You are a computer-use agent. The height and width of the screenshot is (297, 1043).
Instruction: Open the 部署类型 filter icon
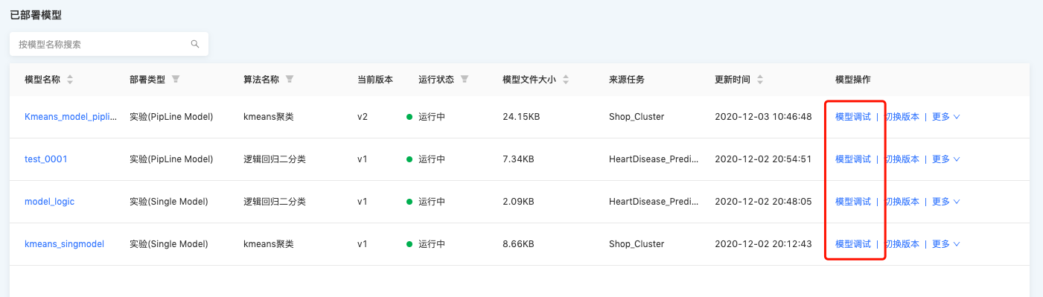pos(176,79)
